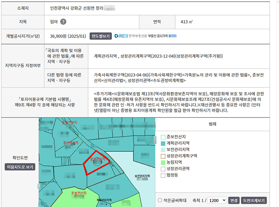This screenshot has height=207, width=279.
Task: Click the 법정동 legend box
Action: click(163, 175)
